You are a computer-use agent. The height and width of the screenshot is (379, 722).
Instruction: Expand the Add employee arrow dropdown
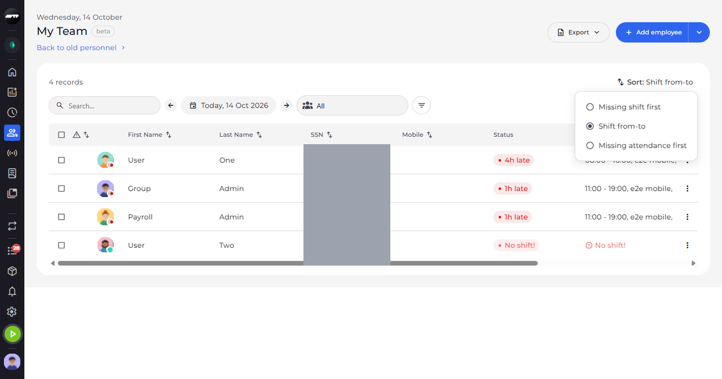click(699, 32)
